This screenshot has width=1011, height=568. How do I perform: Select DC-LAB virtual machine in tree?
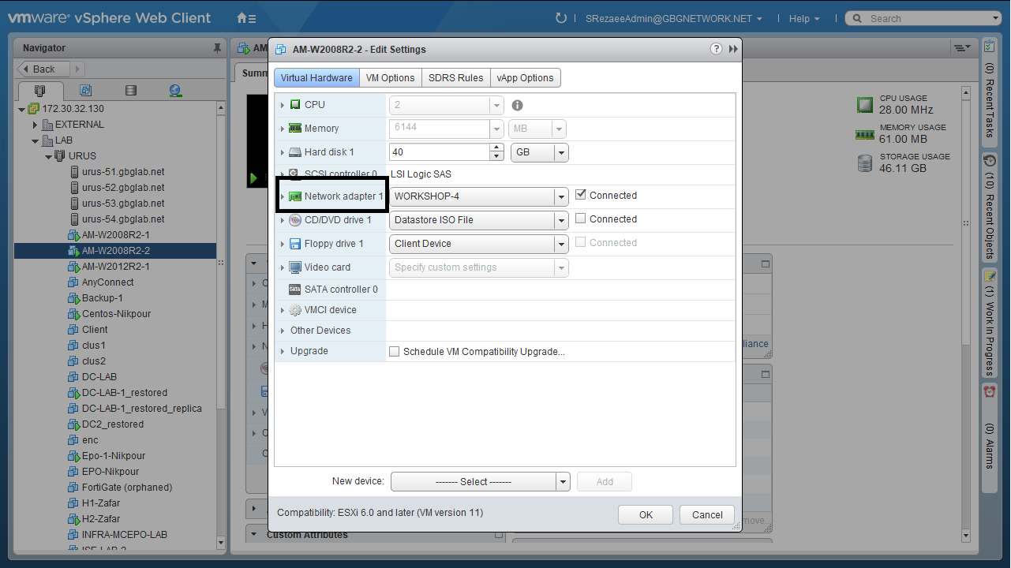click(99, 377)
